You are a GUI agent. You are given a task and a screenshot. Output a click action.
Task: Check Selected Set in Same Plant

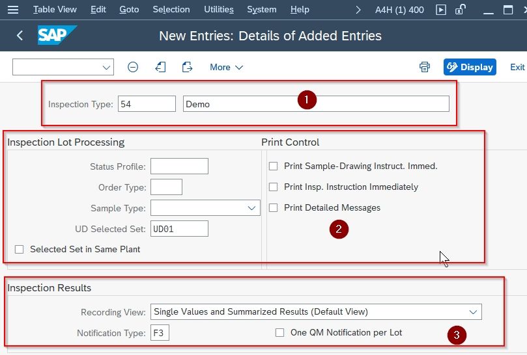tap(19, 249)
